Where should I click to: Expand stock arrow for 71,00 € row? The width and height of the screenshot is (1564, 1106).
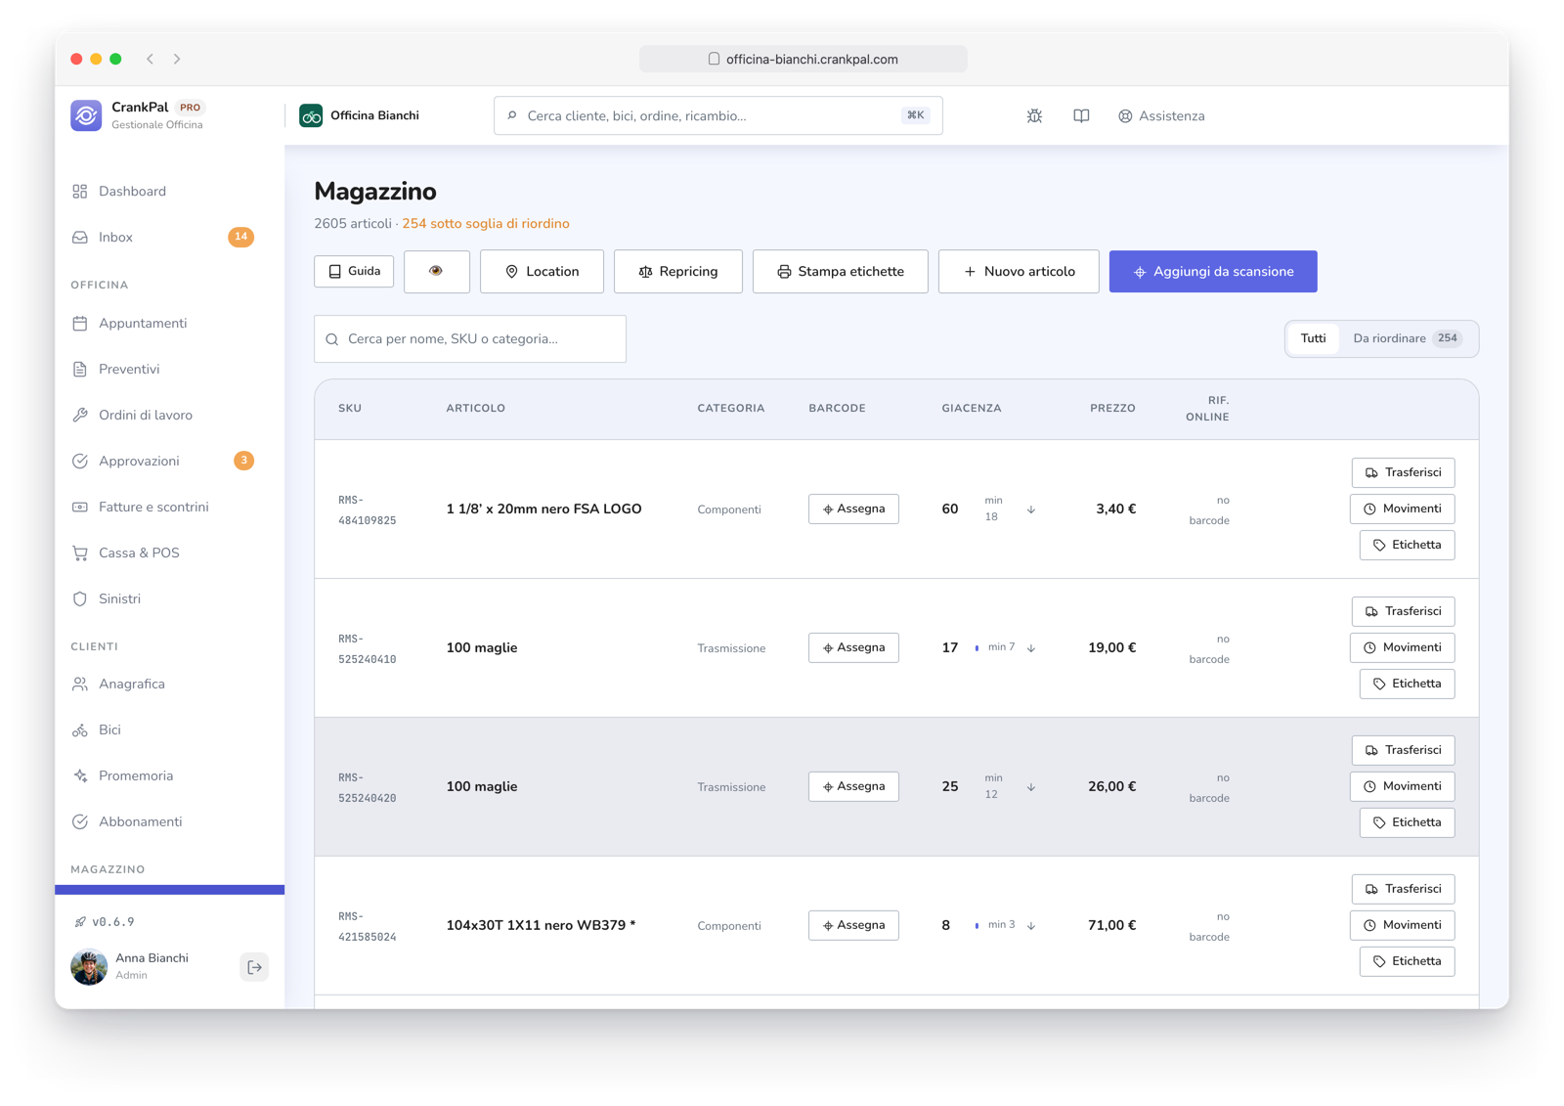(1031, 926)
